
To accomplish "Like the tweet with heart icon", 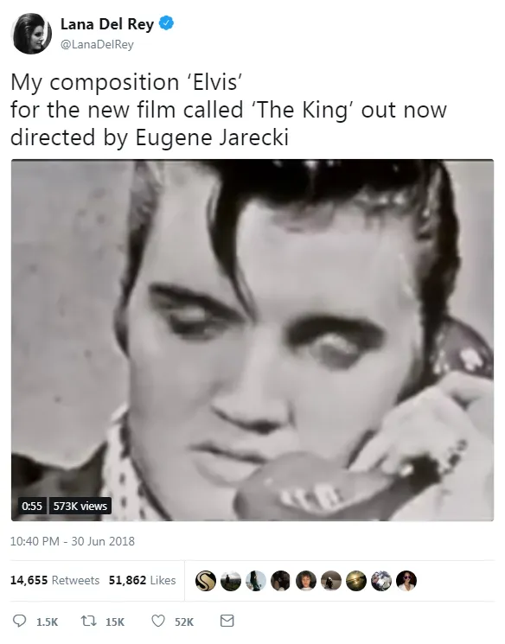I will point(158,621).
